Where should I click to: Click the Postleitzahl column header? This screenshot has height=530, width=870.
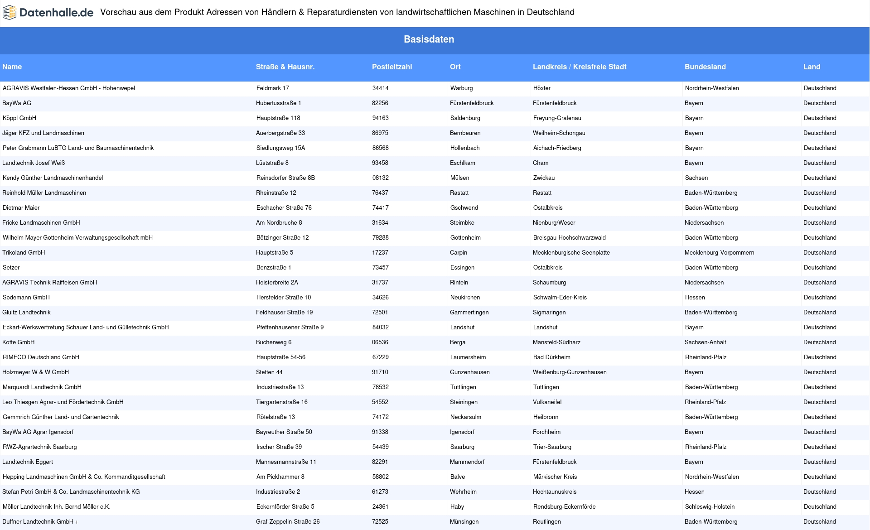pyautogui.click(x=392, y=67)
